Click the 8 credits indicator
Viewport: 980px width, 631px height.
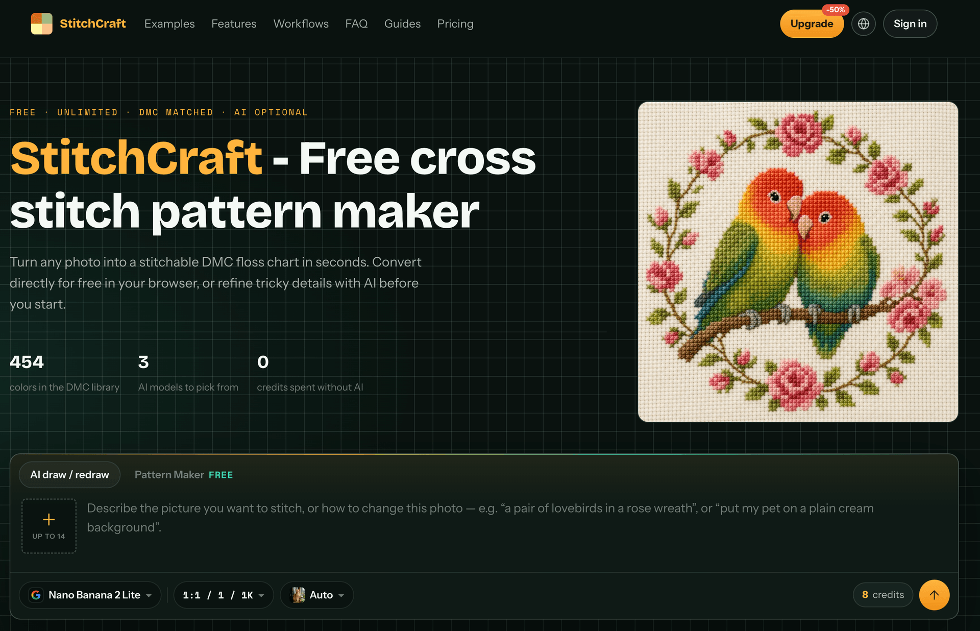click(x=883, y=595)
